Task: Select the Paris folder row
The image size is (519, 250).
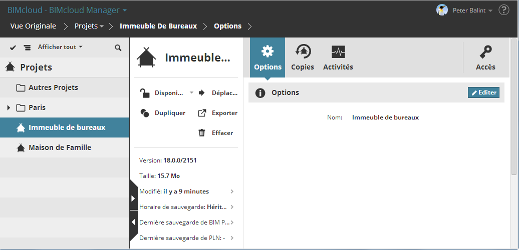Action: (x=64, y=107)
